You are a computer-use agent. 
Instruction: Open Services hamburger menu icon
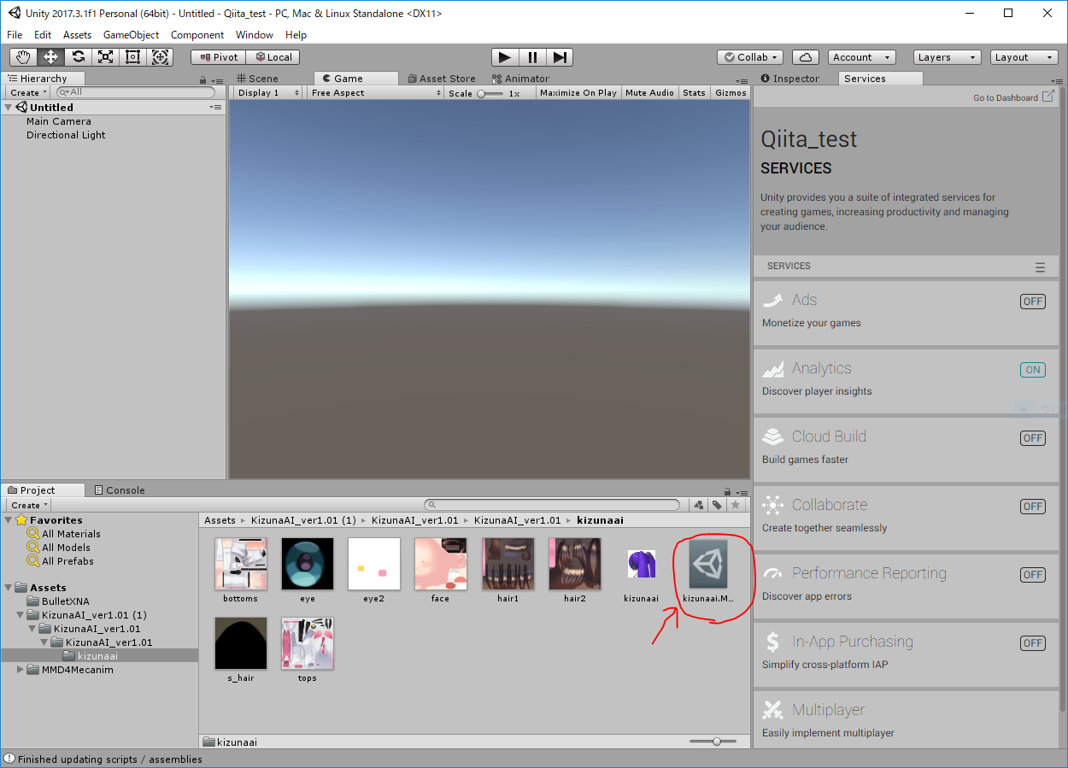point(1040,267)
